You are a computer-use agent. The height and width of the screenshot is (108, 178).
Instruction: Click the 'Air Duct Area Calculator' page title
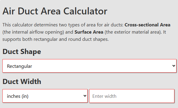(55, 11)
